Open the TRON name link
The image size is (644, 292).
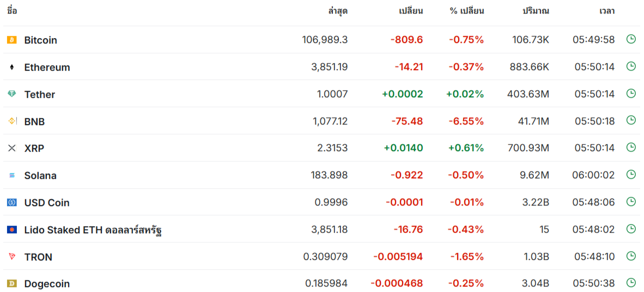click(x=38, y=257)
